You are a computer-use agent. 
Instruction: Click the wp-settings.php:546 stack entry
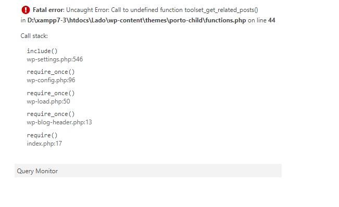coord(55,59)
